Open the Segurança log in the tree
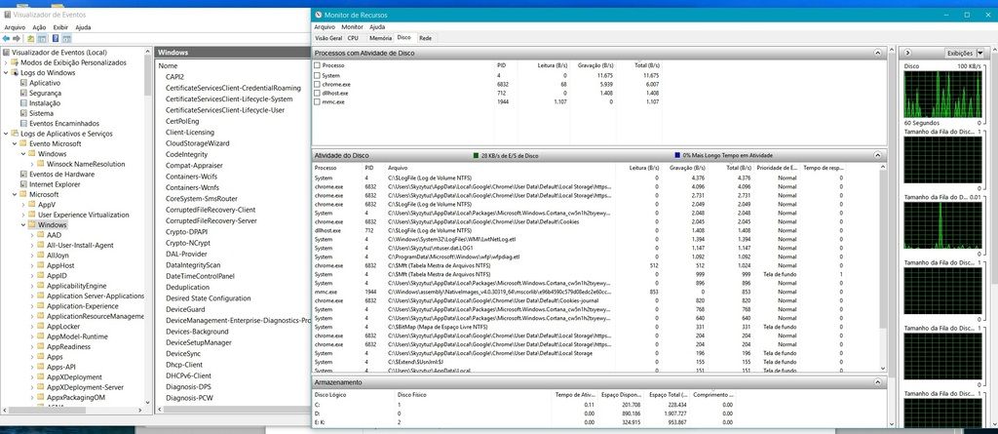The width and height of the screenshot is (998, 434). tap(45, 93)
